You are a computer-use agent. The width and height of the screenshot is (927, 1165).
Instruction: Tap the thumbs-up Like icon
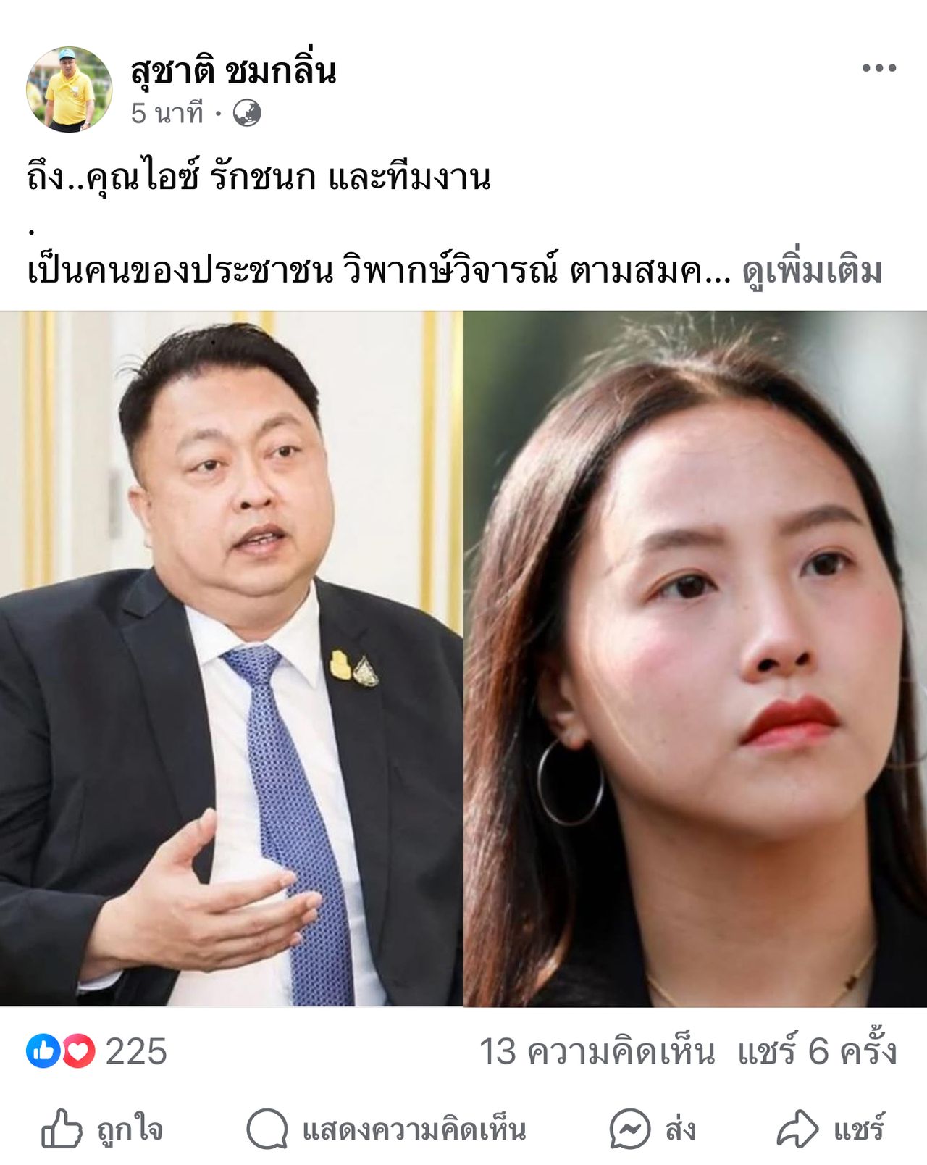point(62,1129)
